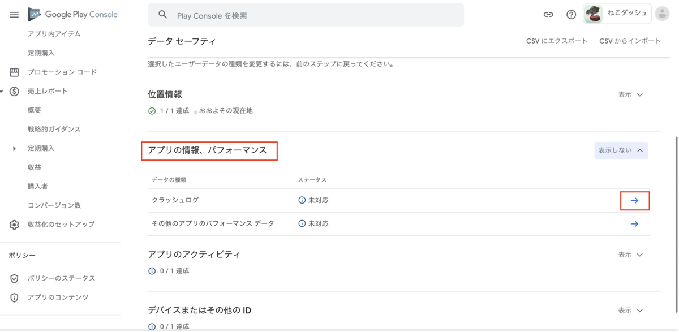Open the user account profile icon
Image resolution: width=679 pixels, height=332 pixels.
(x=661, y=14)
